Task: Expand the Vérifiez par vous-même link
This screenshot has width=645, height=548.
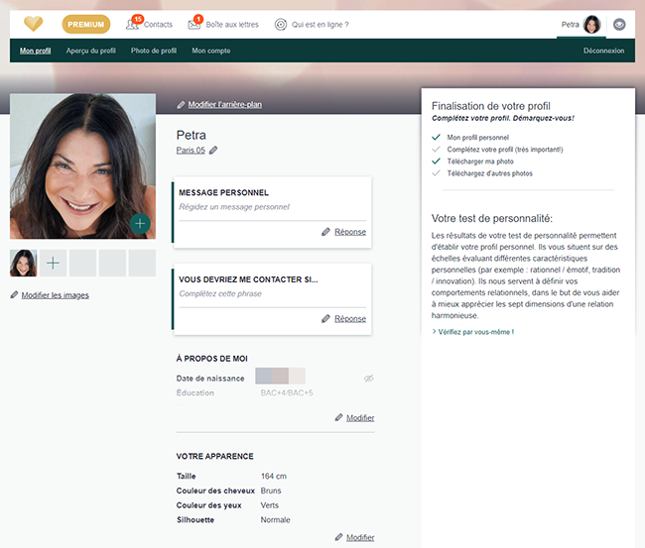Action: (x=474, y=331)
